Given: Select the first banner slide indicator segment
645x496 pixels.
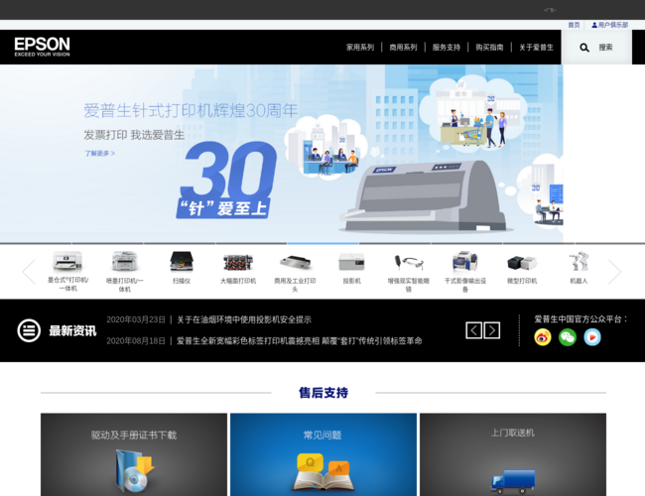Looking at the screenshot, I should click(36, 243).
